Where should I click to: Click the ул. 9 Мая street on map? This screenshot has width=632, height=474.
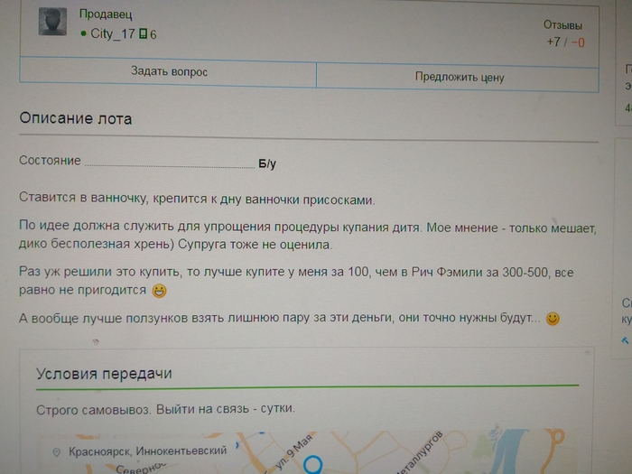pyautogui.click(x=293, y=451)
